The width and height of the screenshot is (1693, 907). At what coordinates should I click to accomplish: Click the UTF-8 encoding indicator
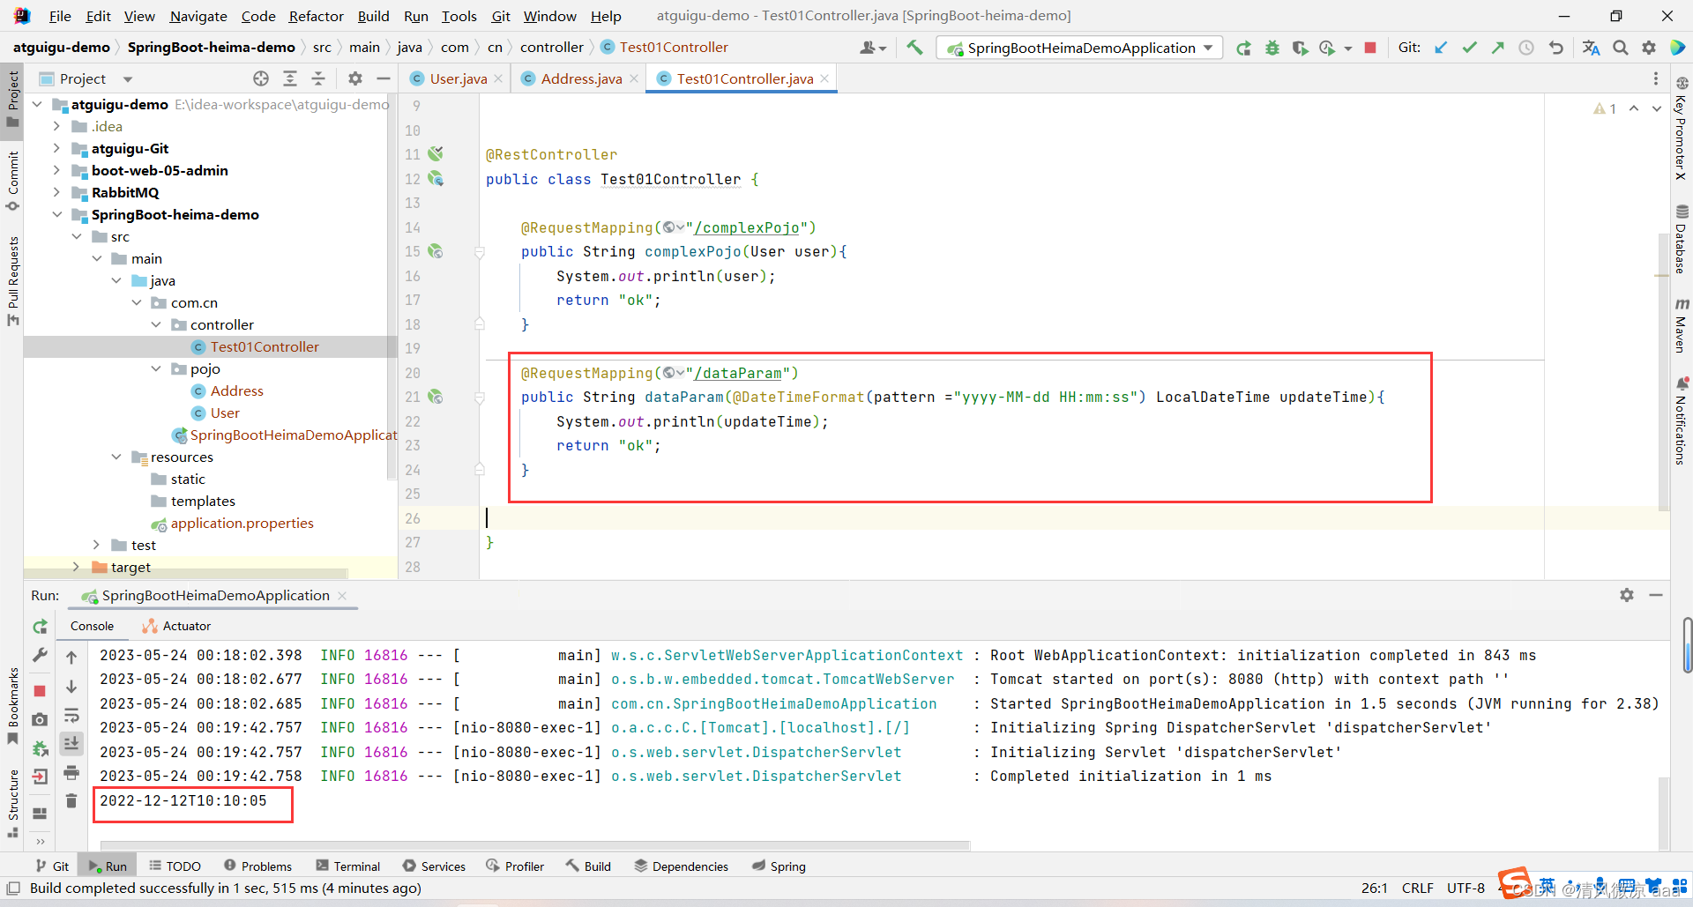1466,888
